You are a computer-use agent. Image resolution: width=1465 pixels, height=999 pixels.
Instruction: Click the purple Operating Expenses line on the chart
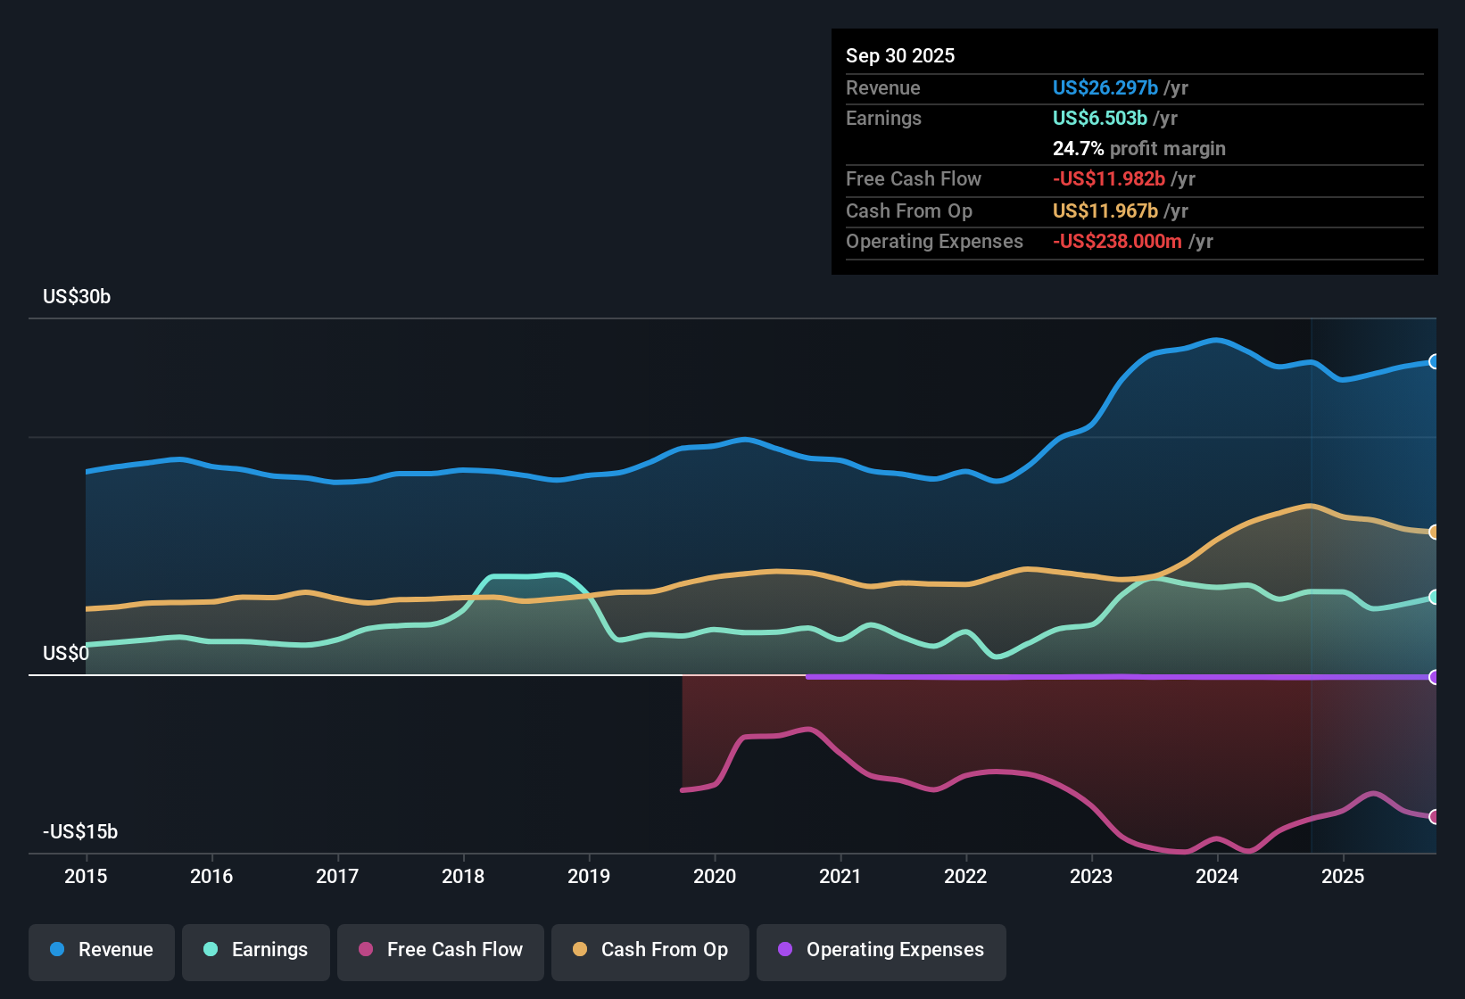pyautogui.click(x=1115, y=678)
